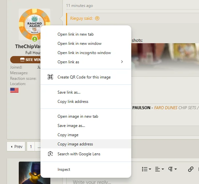Image resolution: width=199 pixels, height=184 pixels.
Task: Click the green online status badge
Action: coord(35,39)
